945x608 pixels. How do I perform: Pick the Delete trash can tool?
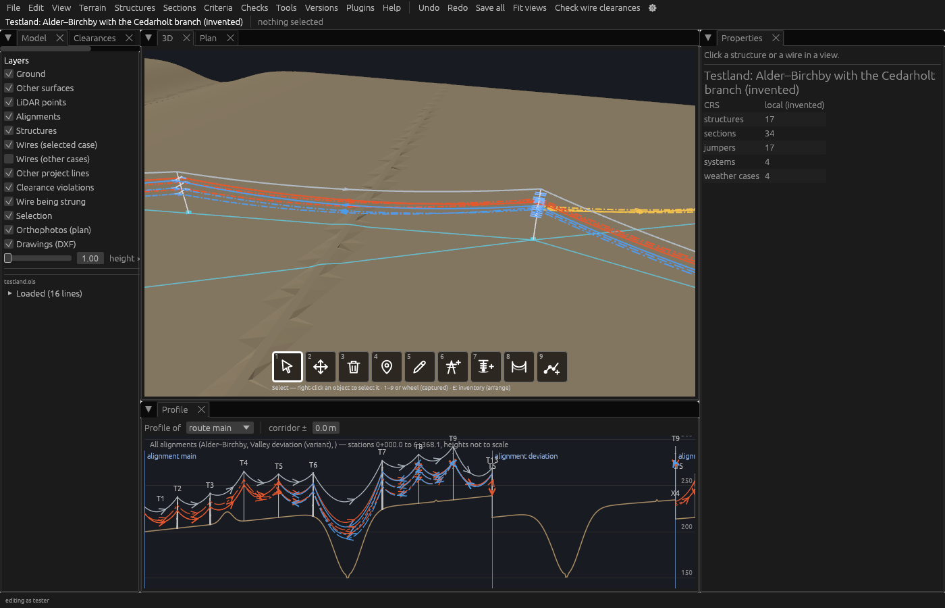pyautogui.click(x=354, y=367)
